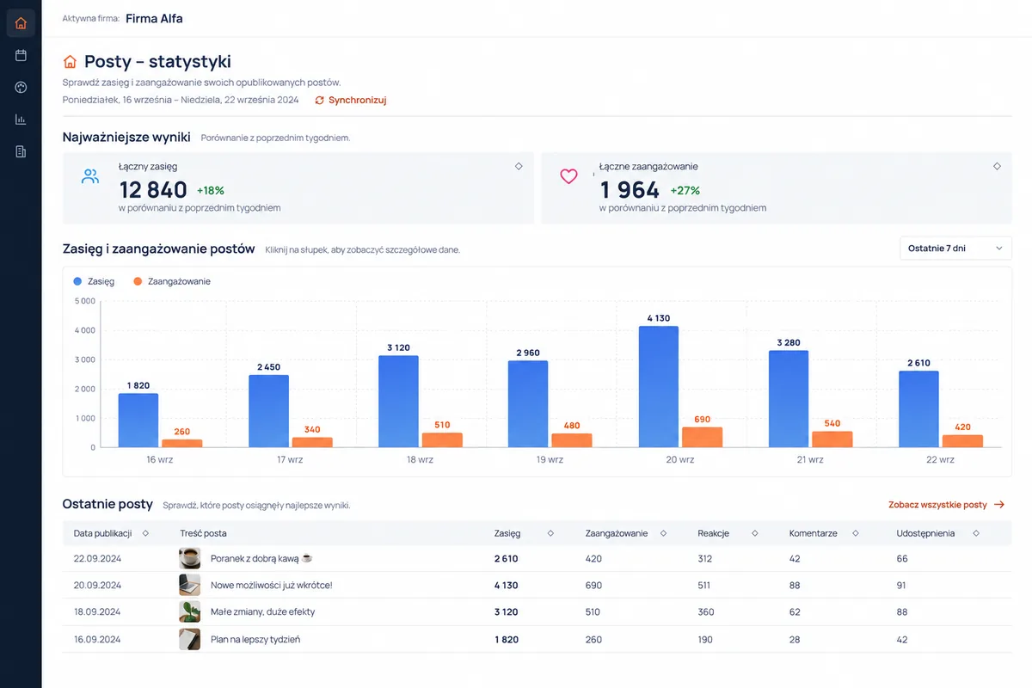Viewport: 1032px width, 688px height.
Task: Click the blue 3 120 bar for 18 wrz
Action: pyautogui.click(x=398, y=402)
